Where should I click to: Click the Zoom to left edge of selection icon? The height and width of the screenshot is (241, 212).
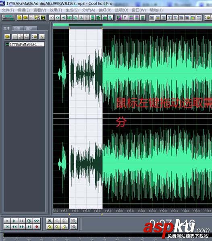click(x=57, y=226)
